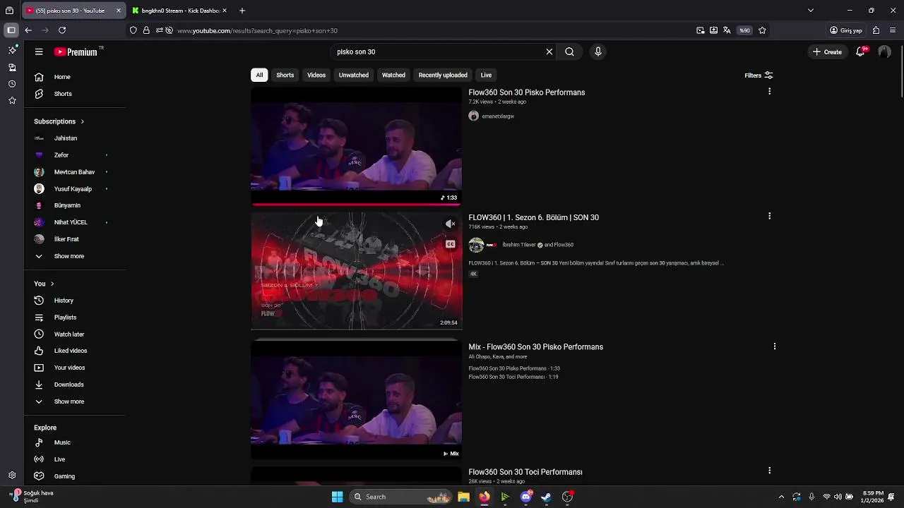Open Music in Explore section
Image resolution: width=904 pixels, height=508 pixels.
point(62,442)
